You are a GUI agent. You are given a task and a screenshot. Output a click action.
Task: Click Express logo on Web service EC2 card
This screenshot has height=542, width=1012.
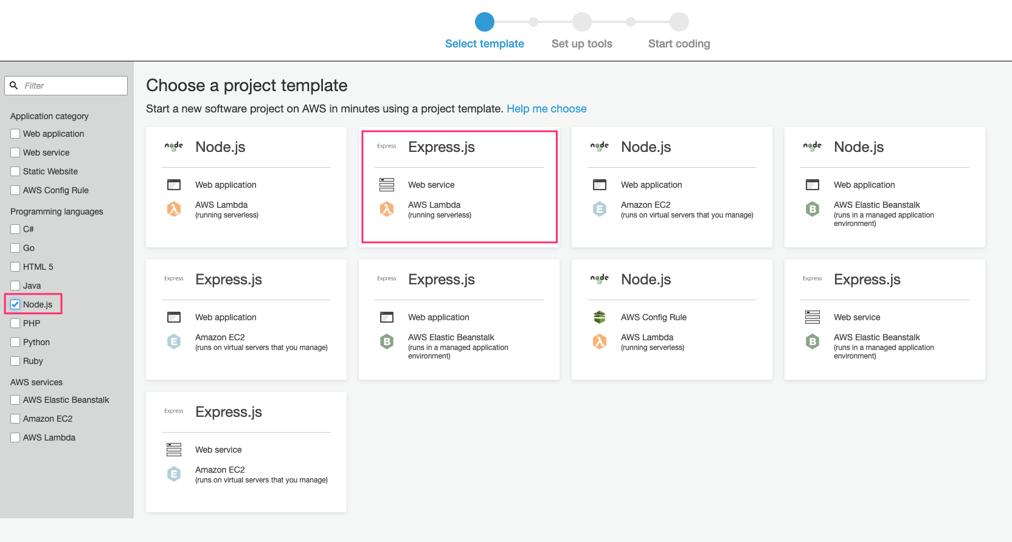[174, 411]
